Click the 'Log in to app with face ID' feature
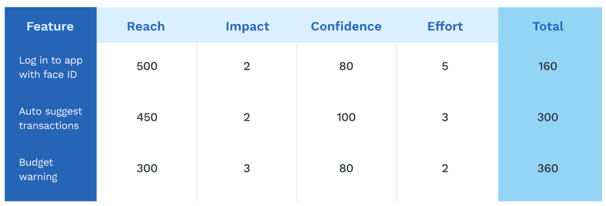606x206 pixels. tap(50, 67)
